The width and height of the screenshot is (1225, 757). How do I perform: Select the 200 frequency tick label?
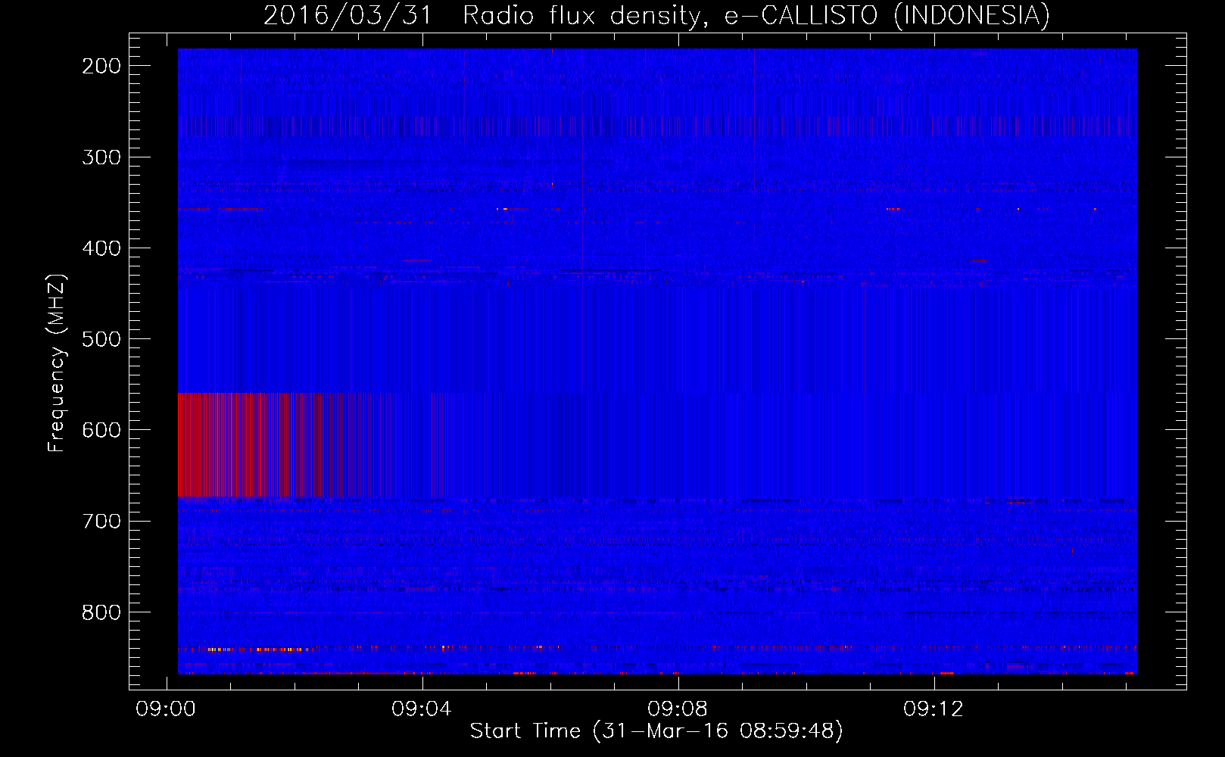(x=101, y=66)
